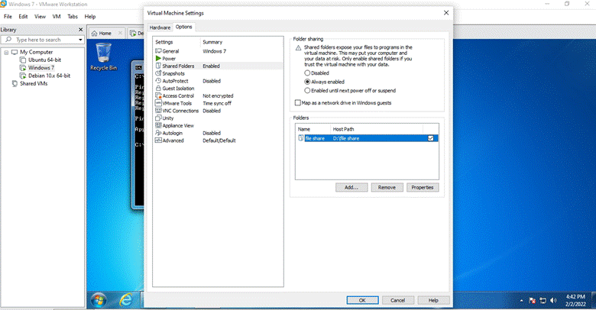
Task: Click the Debian 10.x 64-bit VM icon
Action: (23, 76)
